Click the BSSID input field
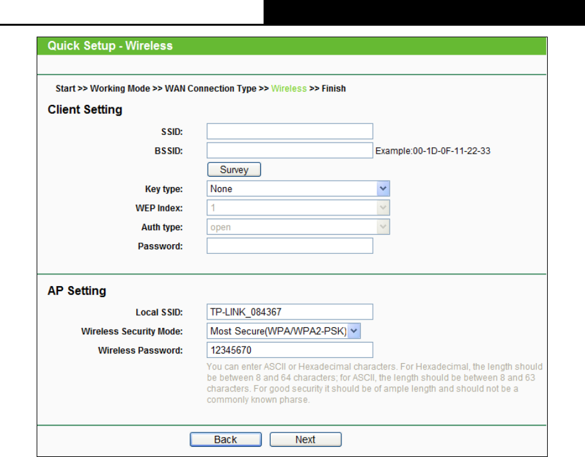This screenshot has height=457, width=585. pos(290,150)
